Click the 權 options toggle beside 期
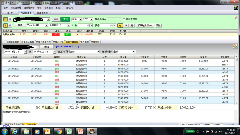The image size is (240, 135). point(10,19)
